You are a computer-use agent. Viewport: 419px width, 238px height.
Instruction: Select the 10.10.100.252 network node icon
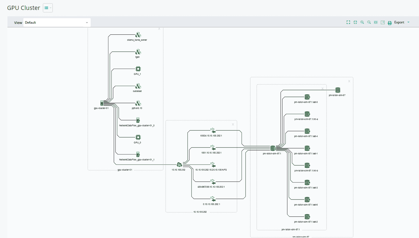[x=179, y=165]
